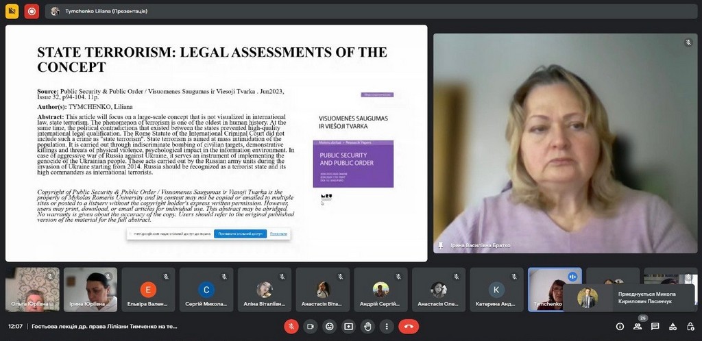Unmute the microphone in the call controls
702x341 pixels.
coord(292,327)
